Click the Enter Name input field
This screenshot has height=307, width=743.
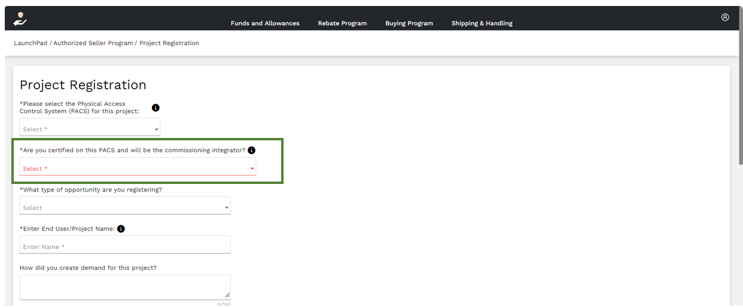(x=125, y=244)
